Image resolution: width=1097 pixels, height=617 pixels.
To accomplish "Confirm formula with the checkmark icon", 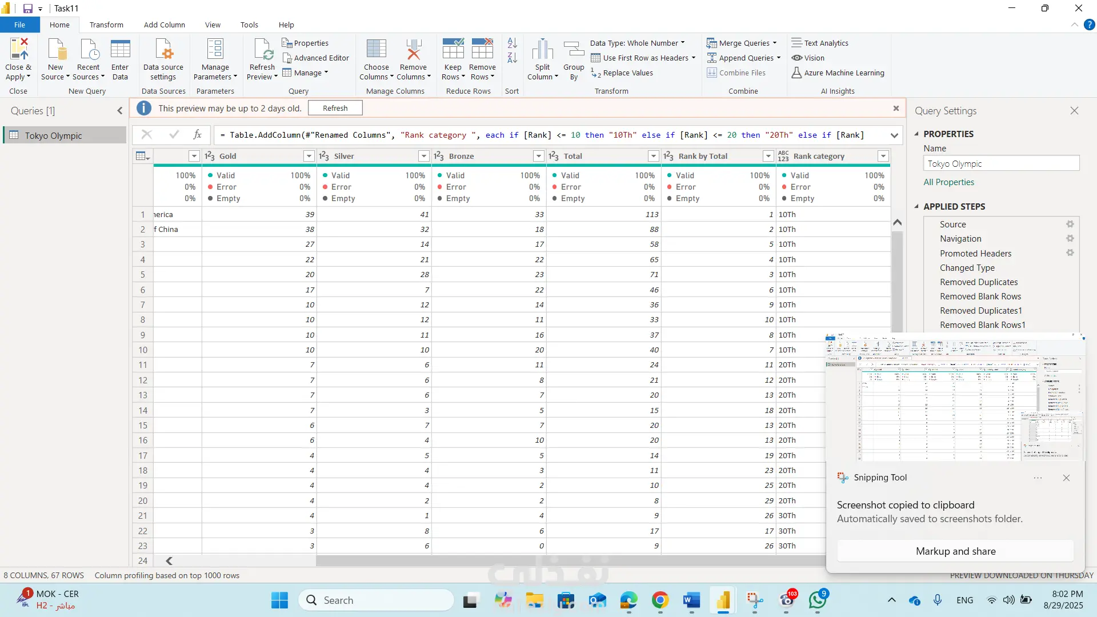I will (174, 135).
